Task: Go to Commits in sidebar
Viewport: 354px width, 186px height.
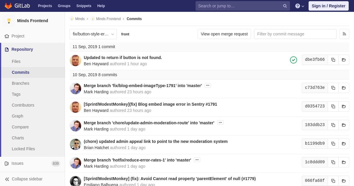Action: [x=21, y=72]
